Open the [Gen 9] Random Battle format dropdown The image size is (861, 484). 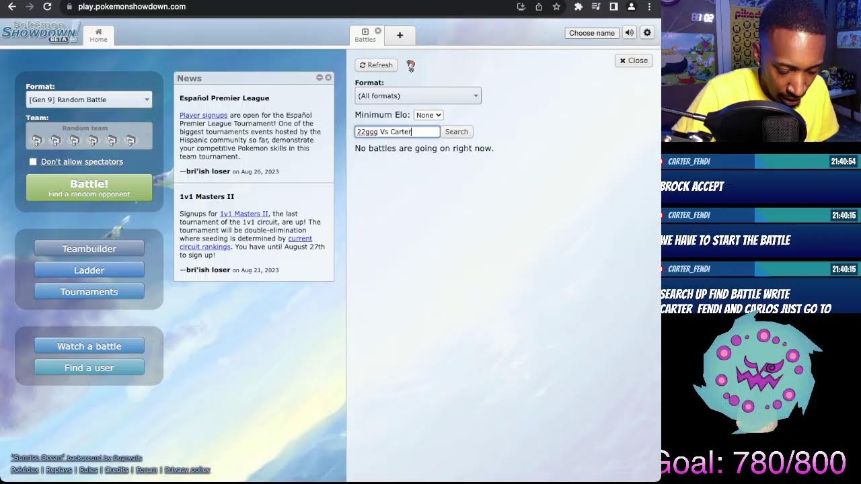click(x=89, y=99)
